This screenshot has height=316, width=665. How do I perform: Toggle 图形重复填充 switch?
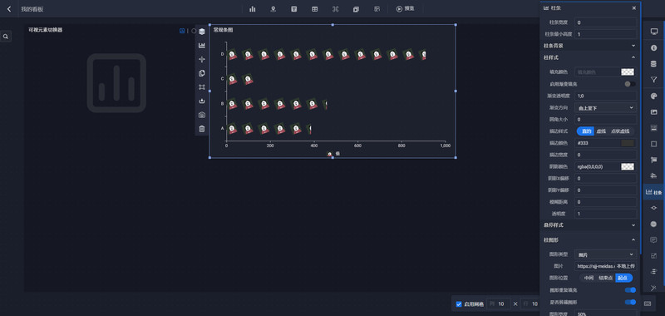coord(630,290)
